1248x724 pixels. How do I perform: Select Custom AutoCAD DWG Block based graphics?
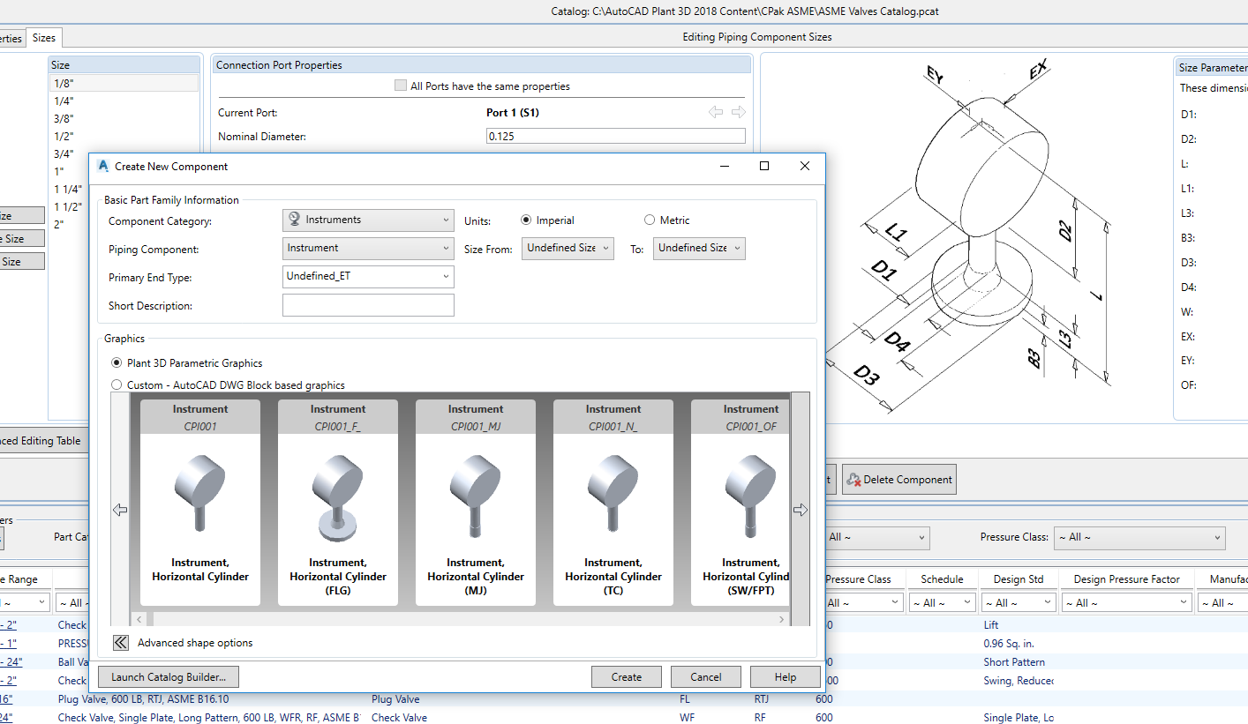point(117,385)
